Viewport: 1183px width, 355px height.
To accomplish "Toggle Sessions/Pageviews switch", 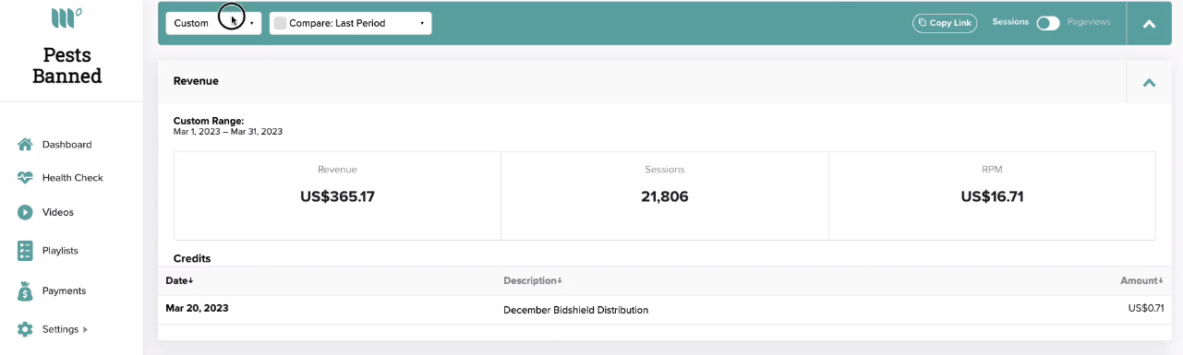I will coord(1048,23).
